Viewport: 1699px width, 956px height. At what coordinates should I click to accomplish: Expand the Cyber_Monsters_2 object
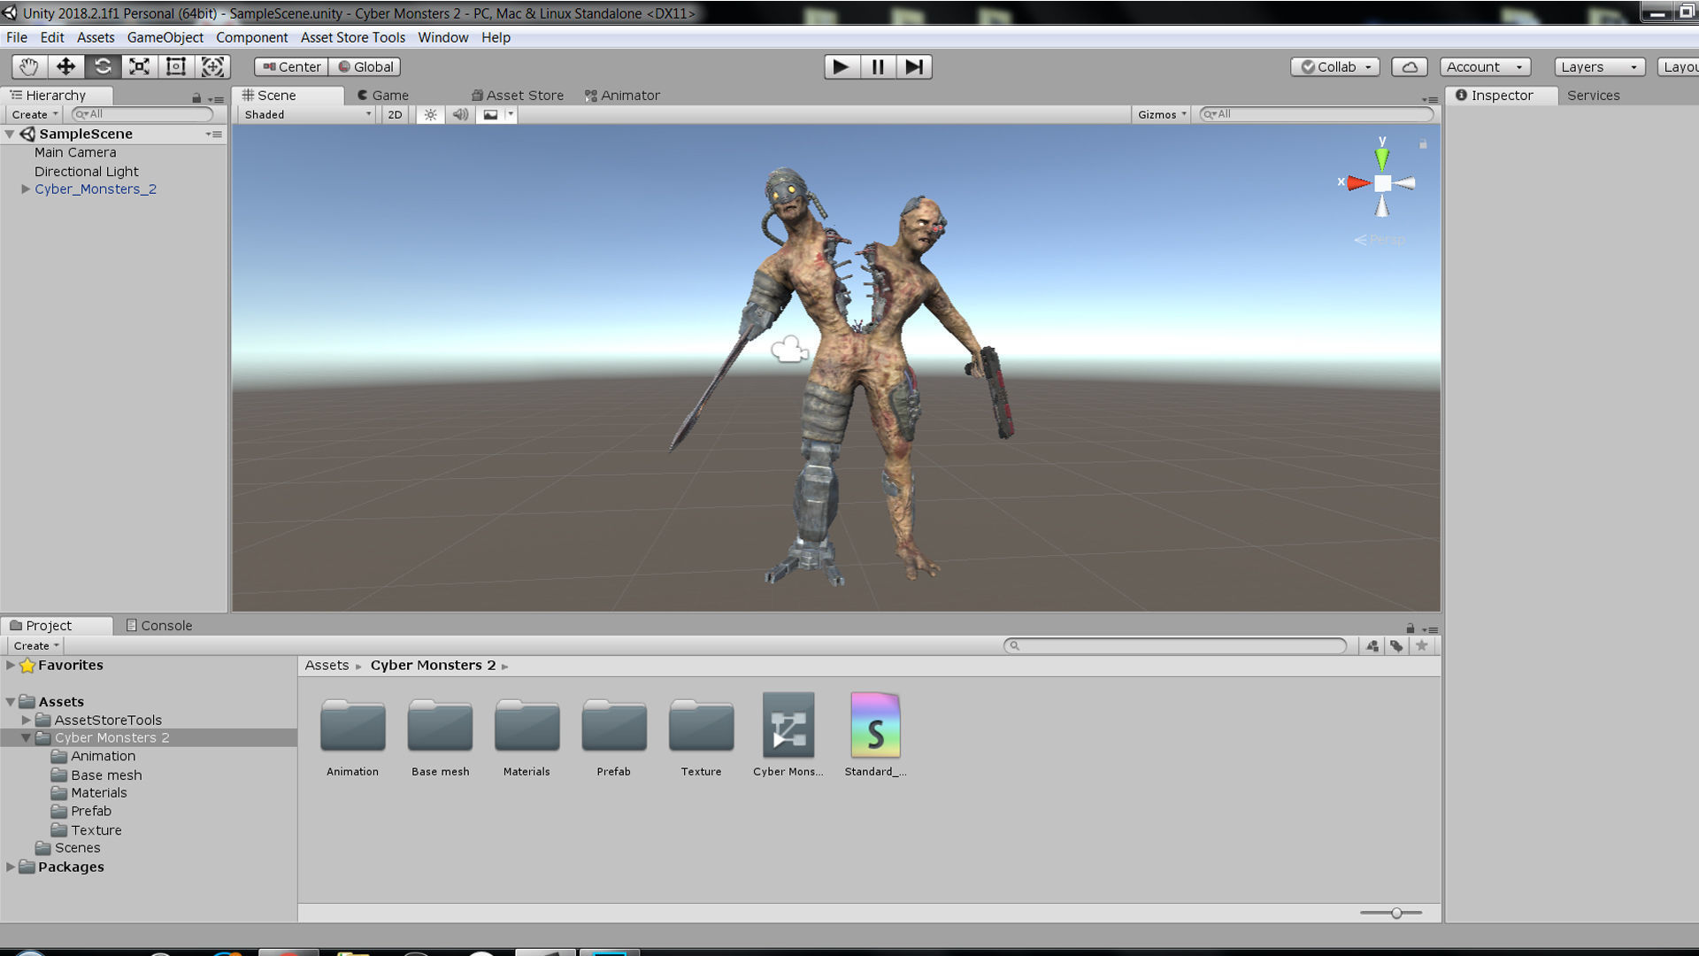point(26,189)
